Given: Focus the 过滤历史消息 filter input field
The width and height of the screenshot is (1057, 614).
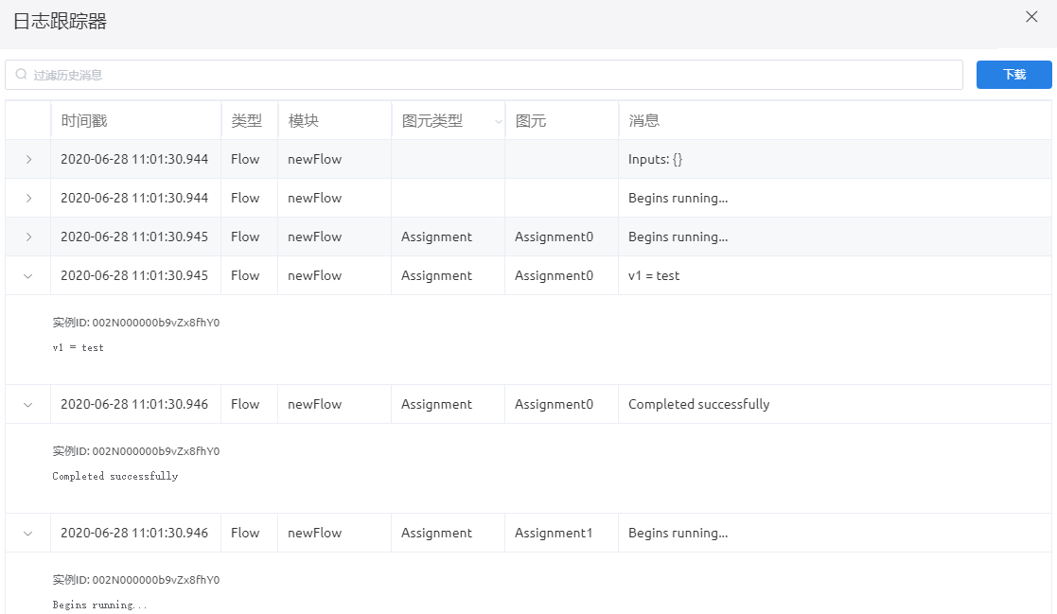Looking at the screenshot, I should tap(484, 75).
